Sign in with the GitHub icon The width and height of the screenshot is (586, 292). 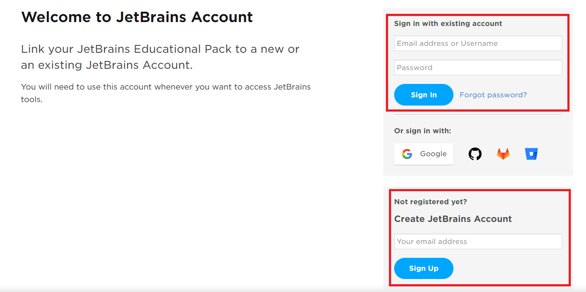coord(475,154)
